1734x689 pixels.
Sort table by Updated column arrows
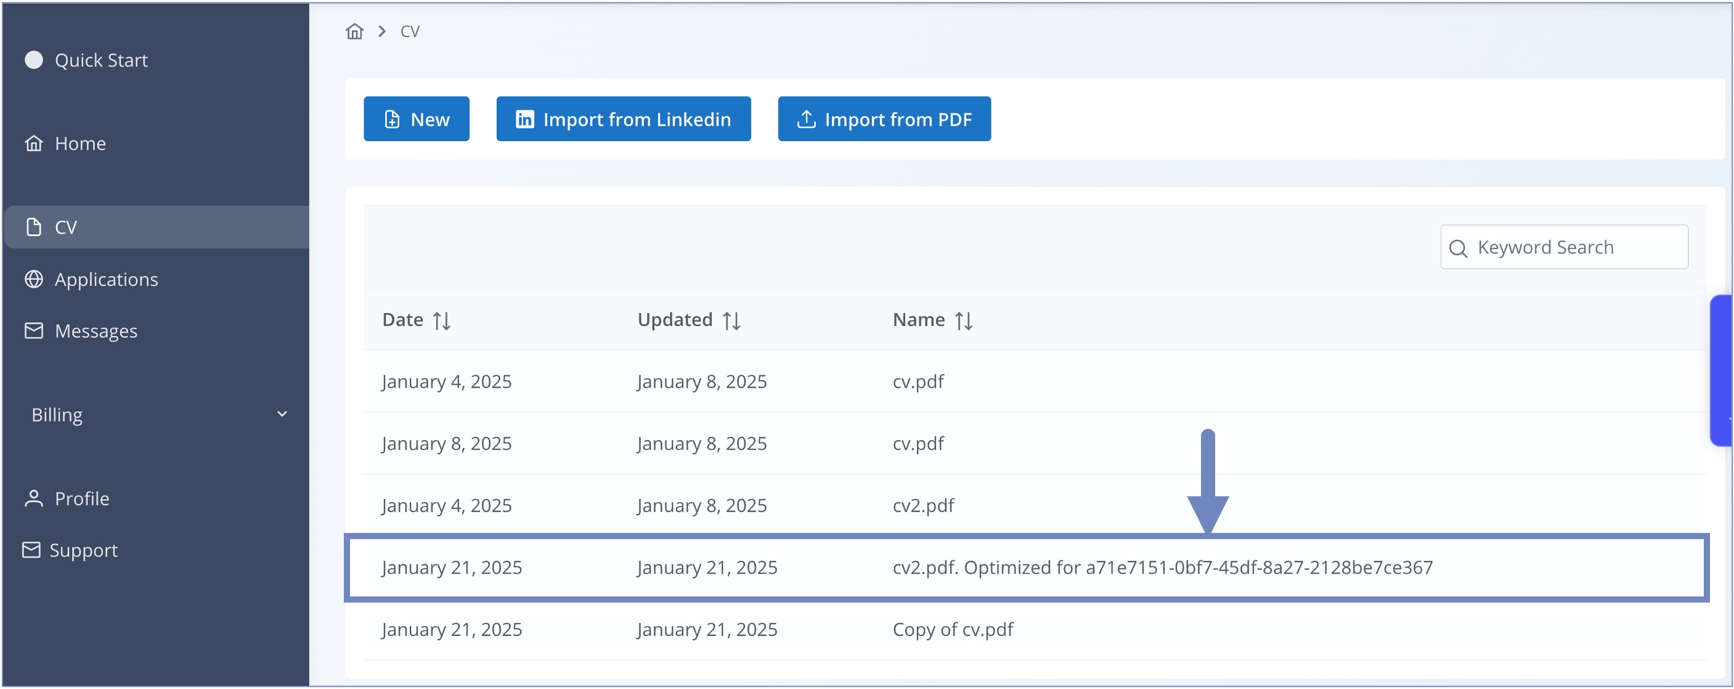coord(731,320)
